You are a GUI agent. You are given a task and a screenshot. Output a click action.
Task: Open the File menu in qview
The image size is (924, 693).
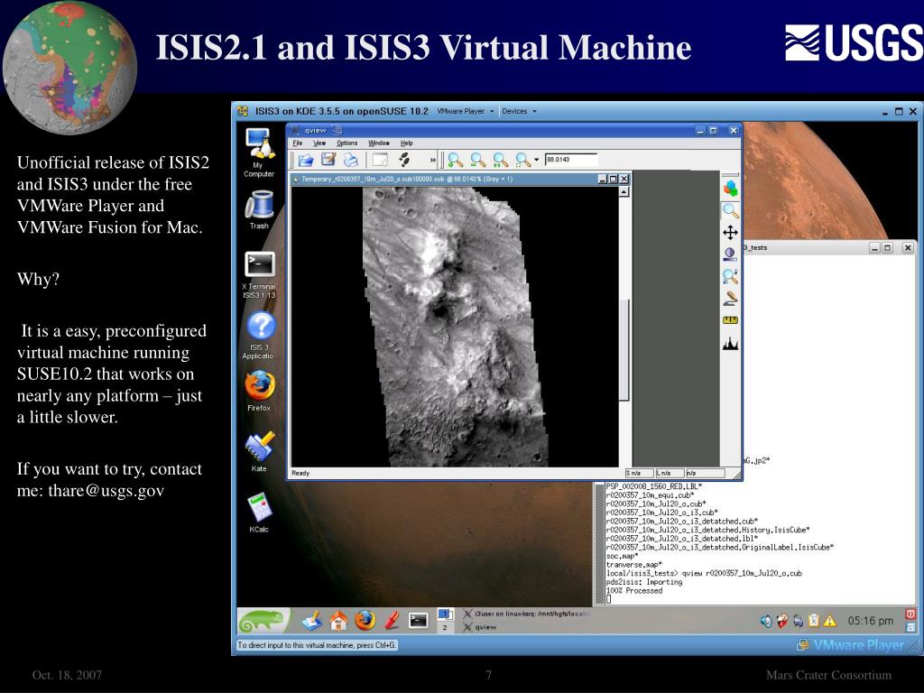click(x=298, y=143)
